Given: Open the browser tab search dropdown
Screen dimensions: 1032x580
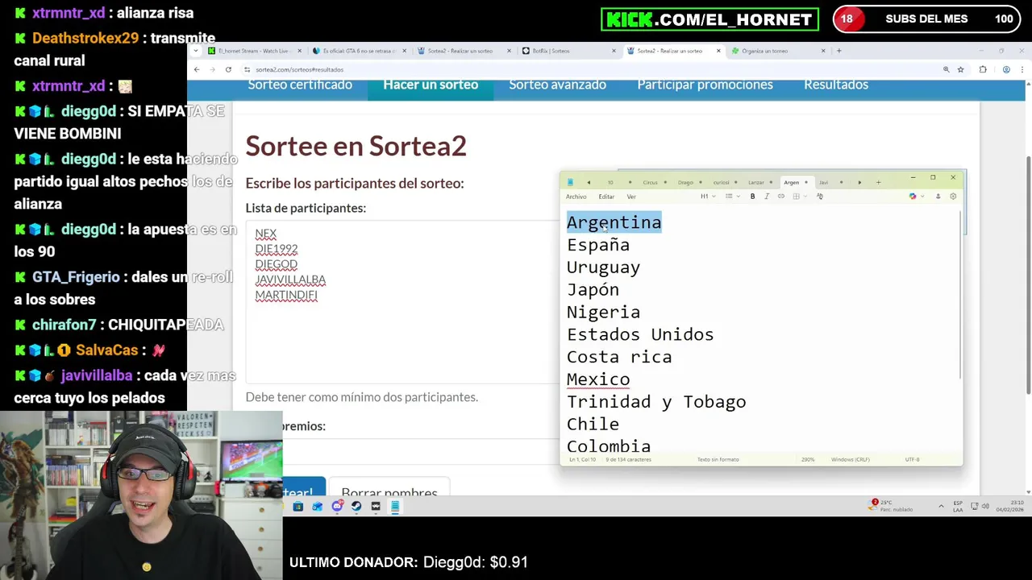Looking at the screenshot, I should pos(196,51).
